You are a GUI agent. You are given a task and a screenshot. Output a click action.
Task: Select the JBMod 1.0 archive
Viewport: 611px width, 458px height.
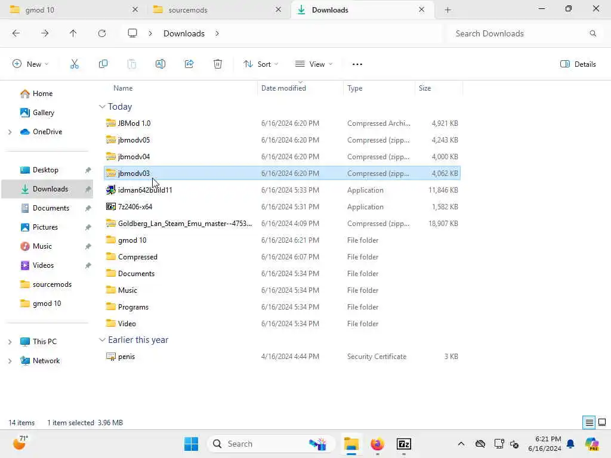282,123
